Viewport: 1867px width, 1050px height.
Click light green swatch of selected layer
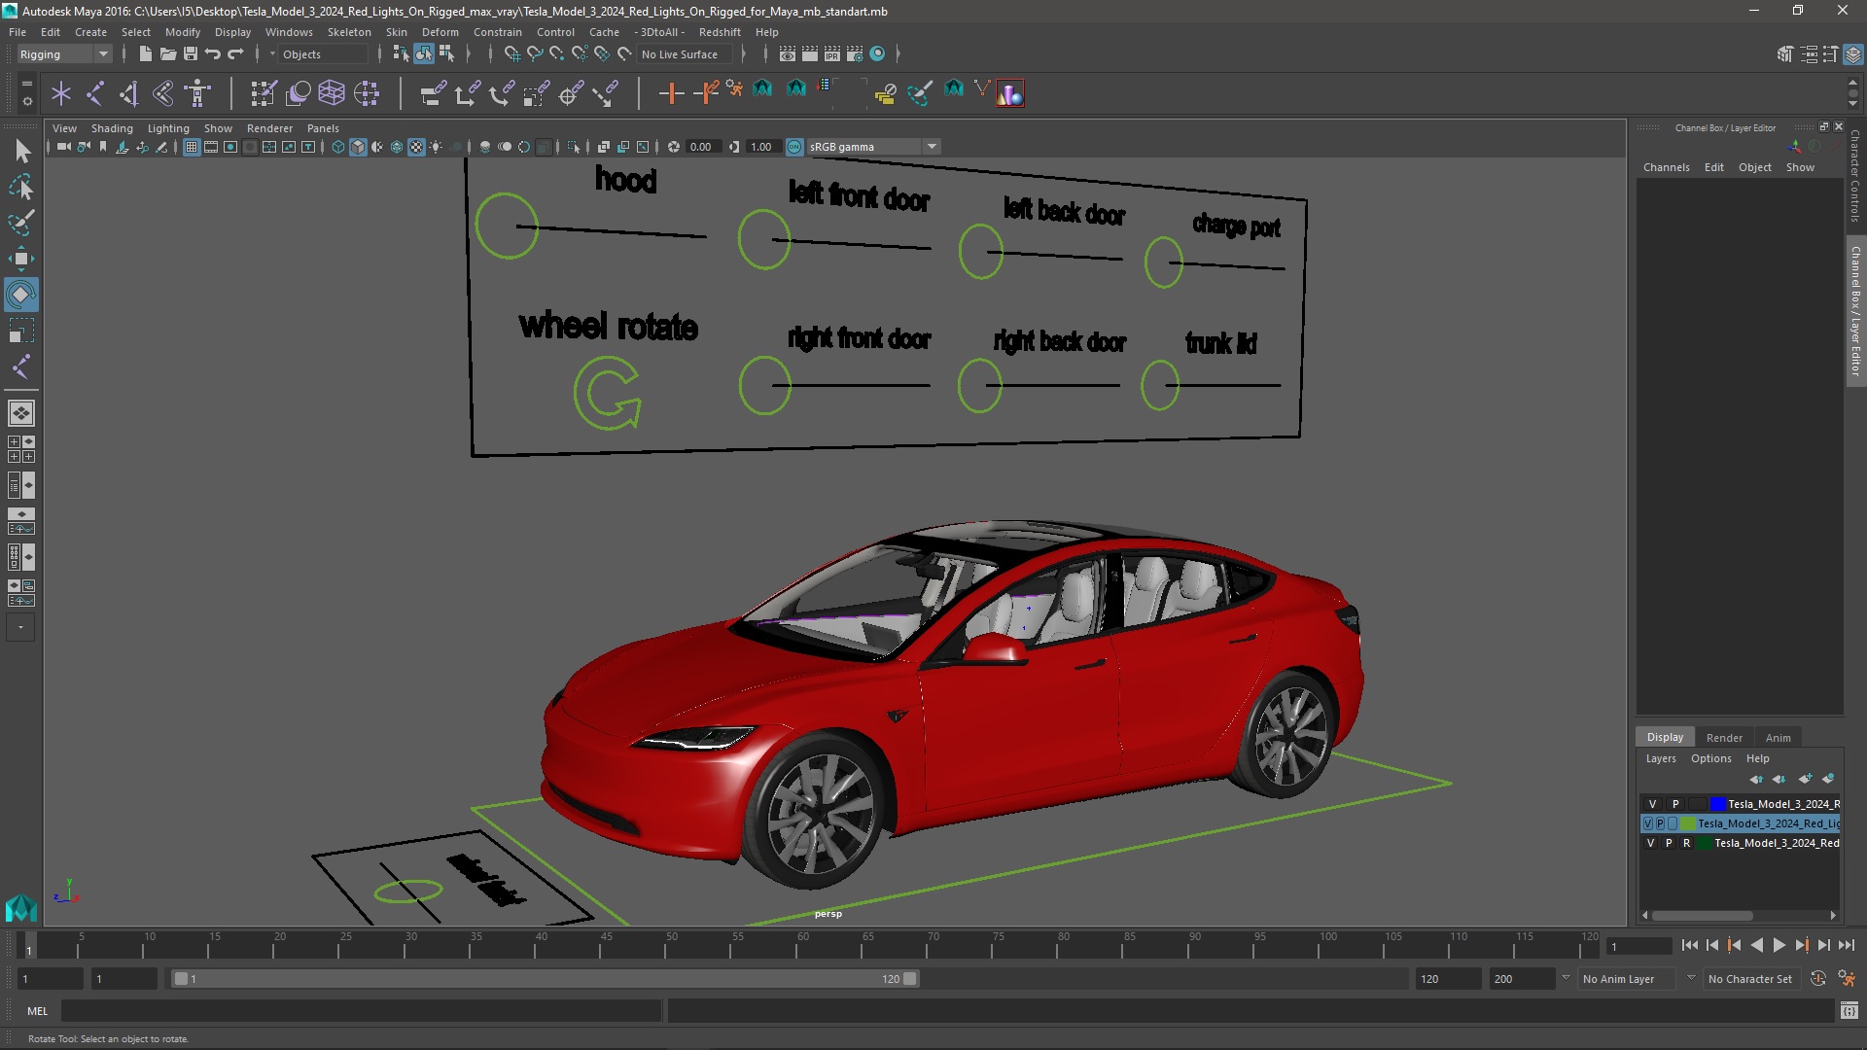click(x=1687, y=823)
